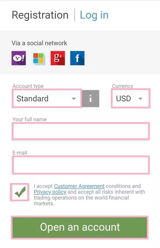Click the Currency label
This screenshot has width=160, height=248.
pos(122,86)
